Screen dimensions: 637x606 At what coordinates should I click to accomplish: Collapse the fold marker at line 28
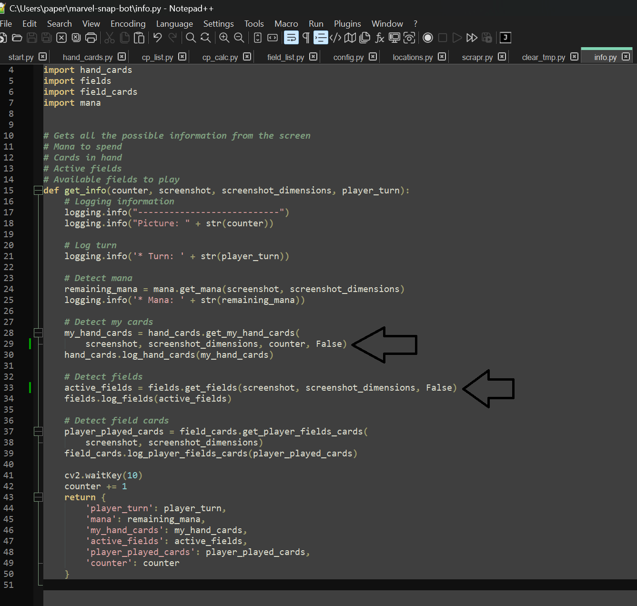38,333
